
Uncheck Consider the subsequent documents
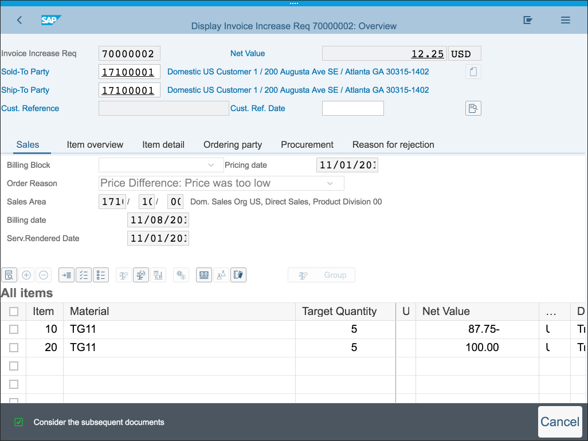19,422
